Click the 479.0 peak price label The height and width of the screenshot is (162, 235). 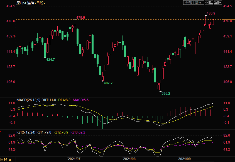80,18
